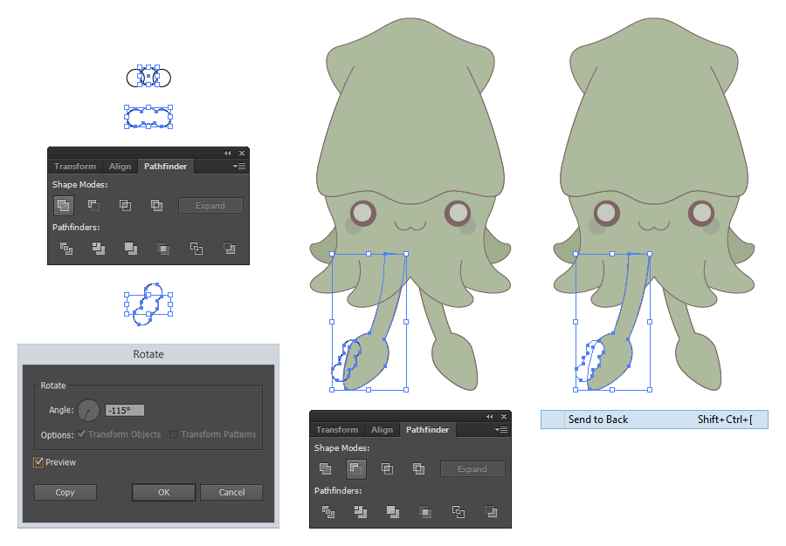The width and height of the screenshot is (786, 546).
Task: Cancel the Rotate dialog
Action: coord(231,493)
